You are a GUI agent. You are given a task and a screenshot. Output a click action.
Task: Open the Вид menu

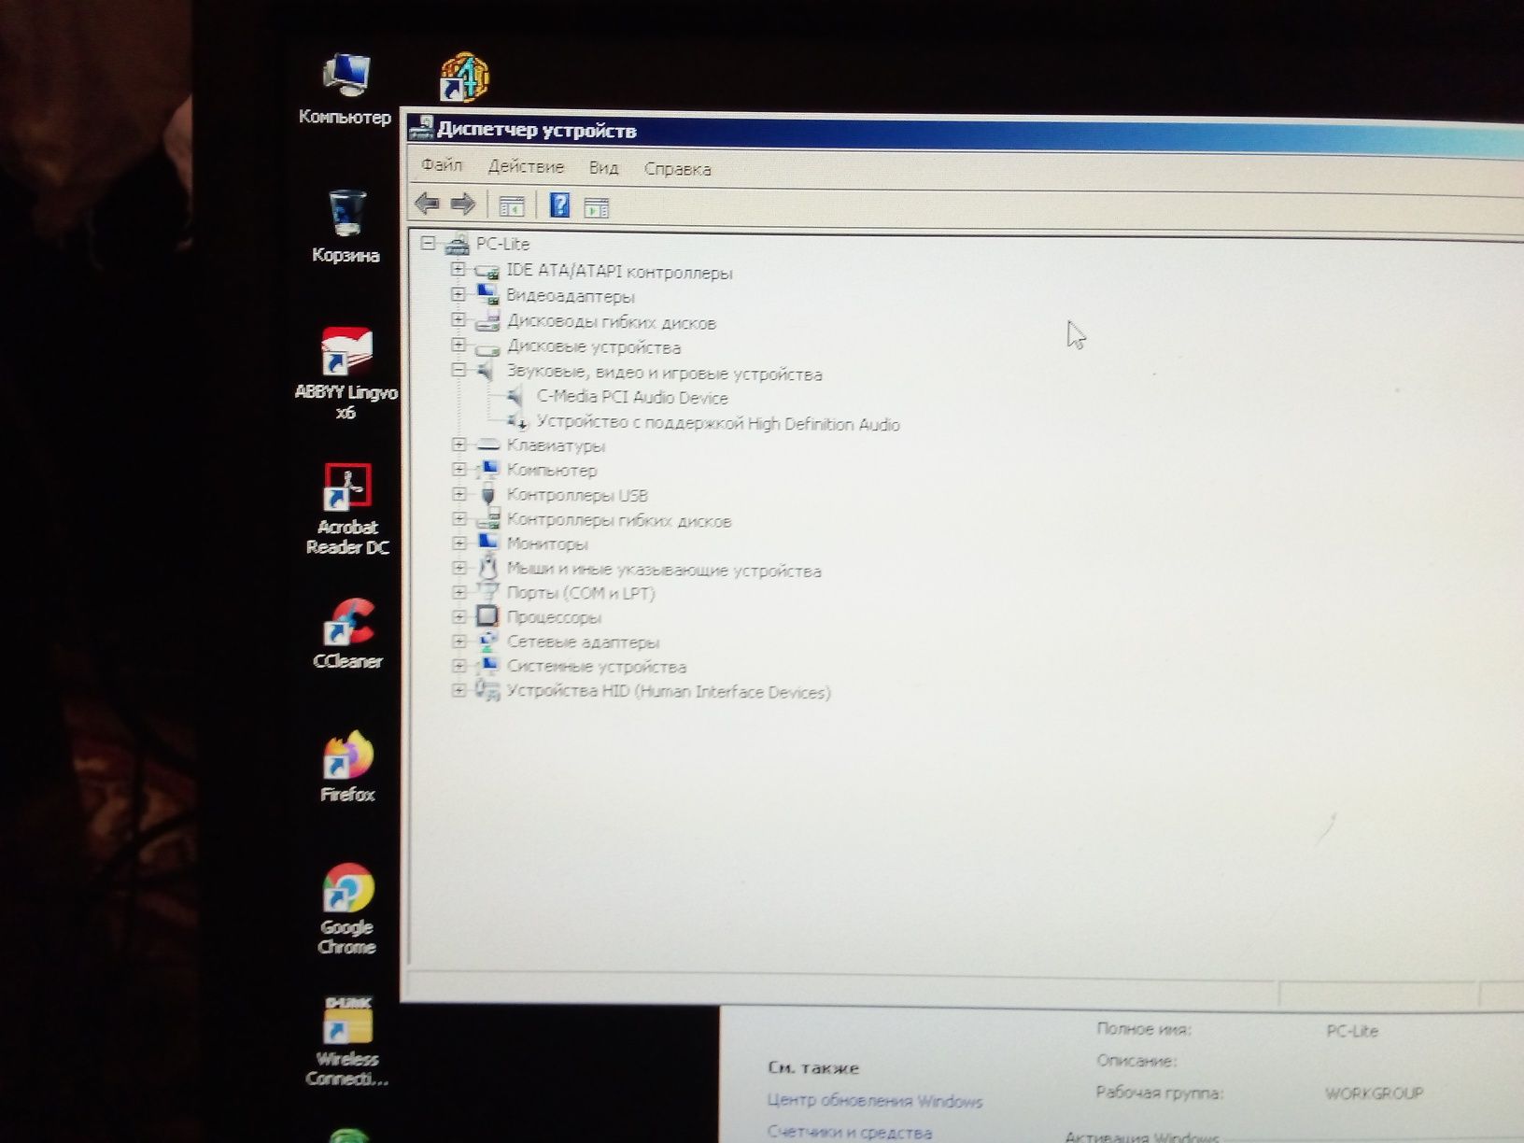603,168
